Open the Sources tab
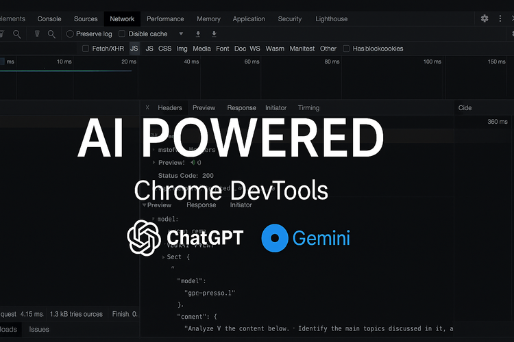Viewport: 514px width, 342px height. 86,19
